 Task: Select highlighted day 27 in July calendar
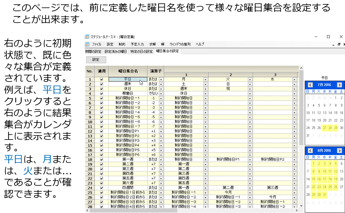(325, 128)
